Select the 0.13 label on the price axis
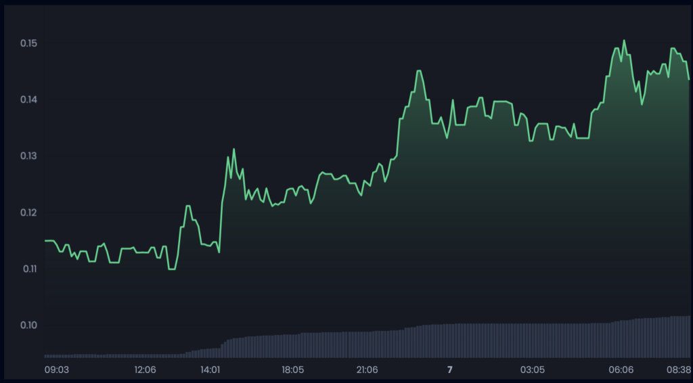The height and width of the screenshot is (383, 693). point(28,156)
